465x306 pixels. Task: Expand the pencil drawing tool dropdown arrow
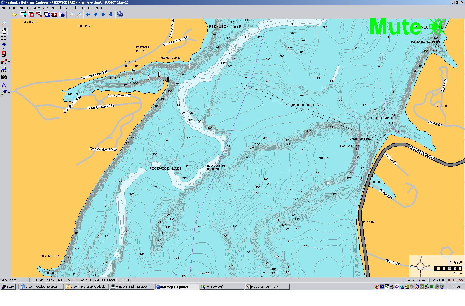point(9,93)
